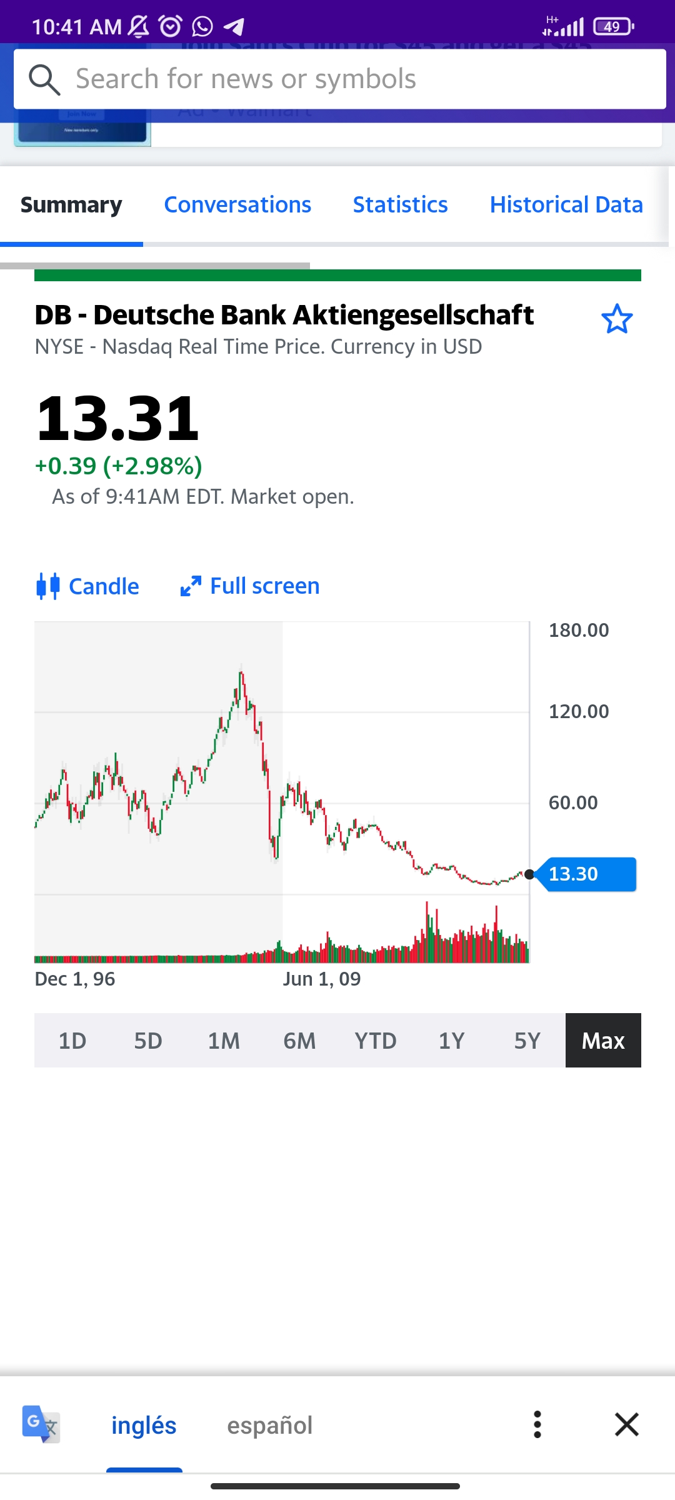Select the 6M chart range
The width and height of the screenshot is (675, 1500).
pyautogui.click(x=299, y=1041)
